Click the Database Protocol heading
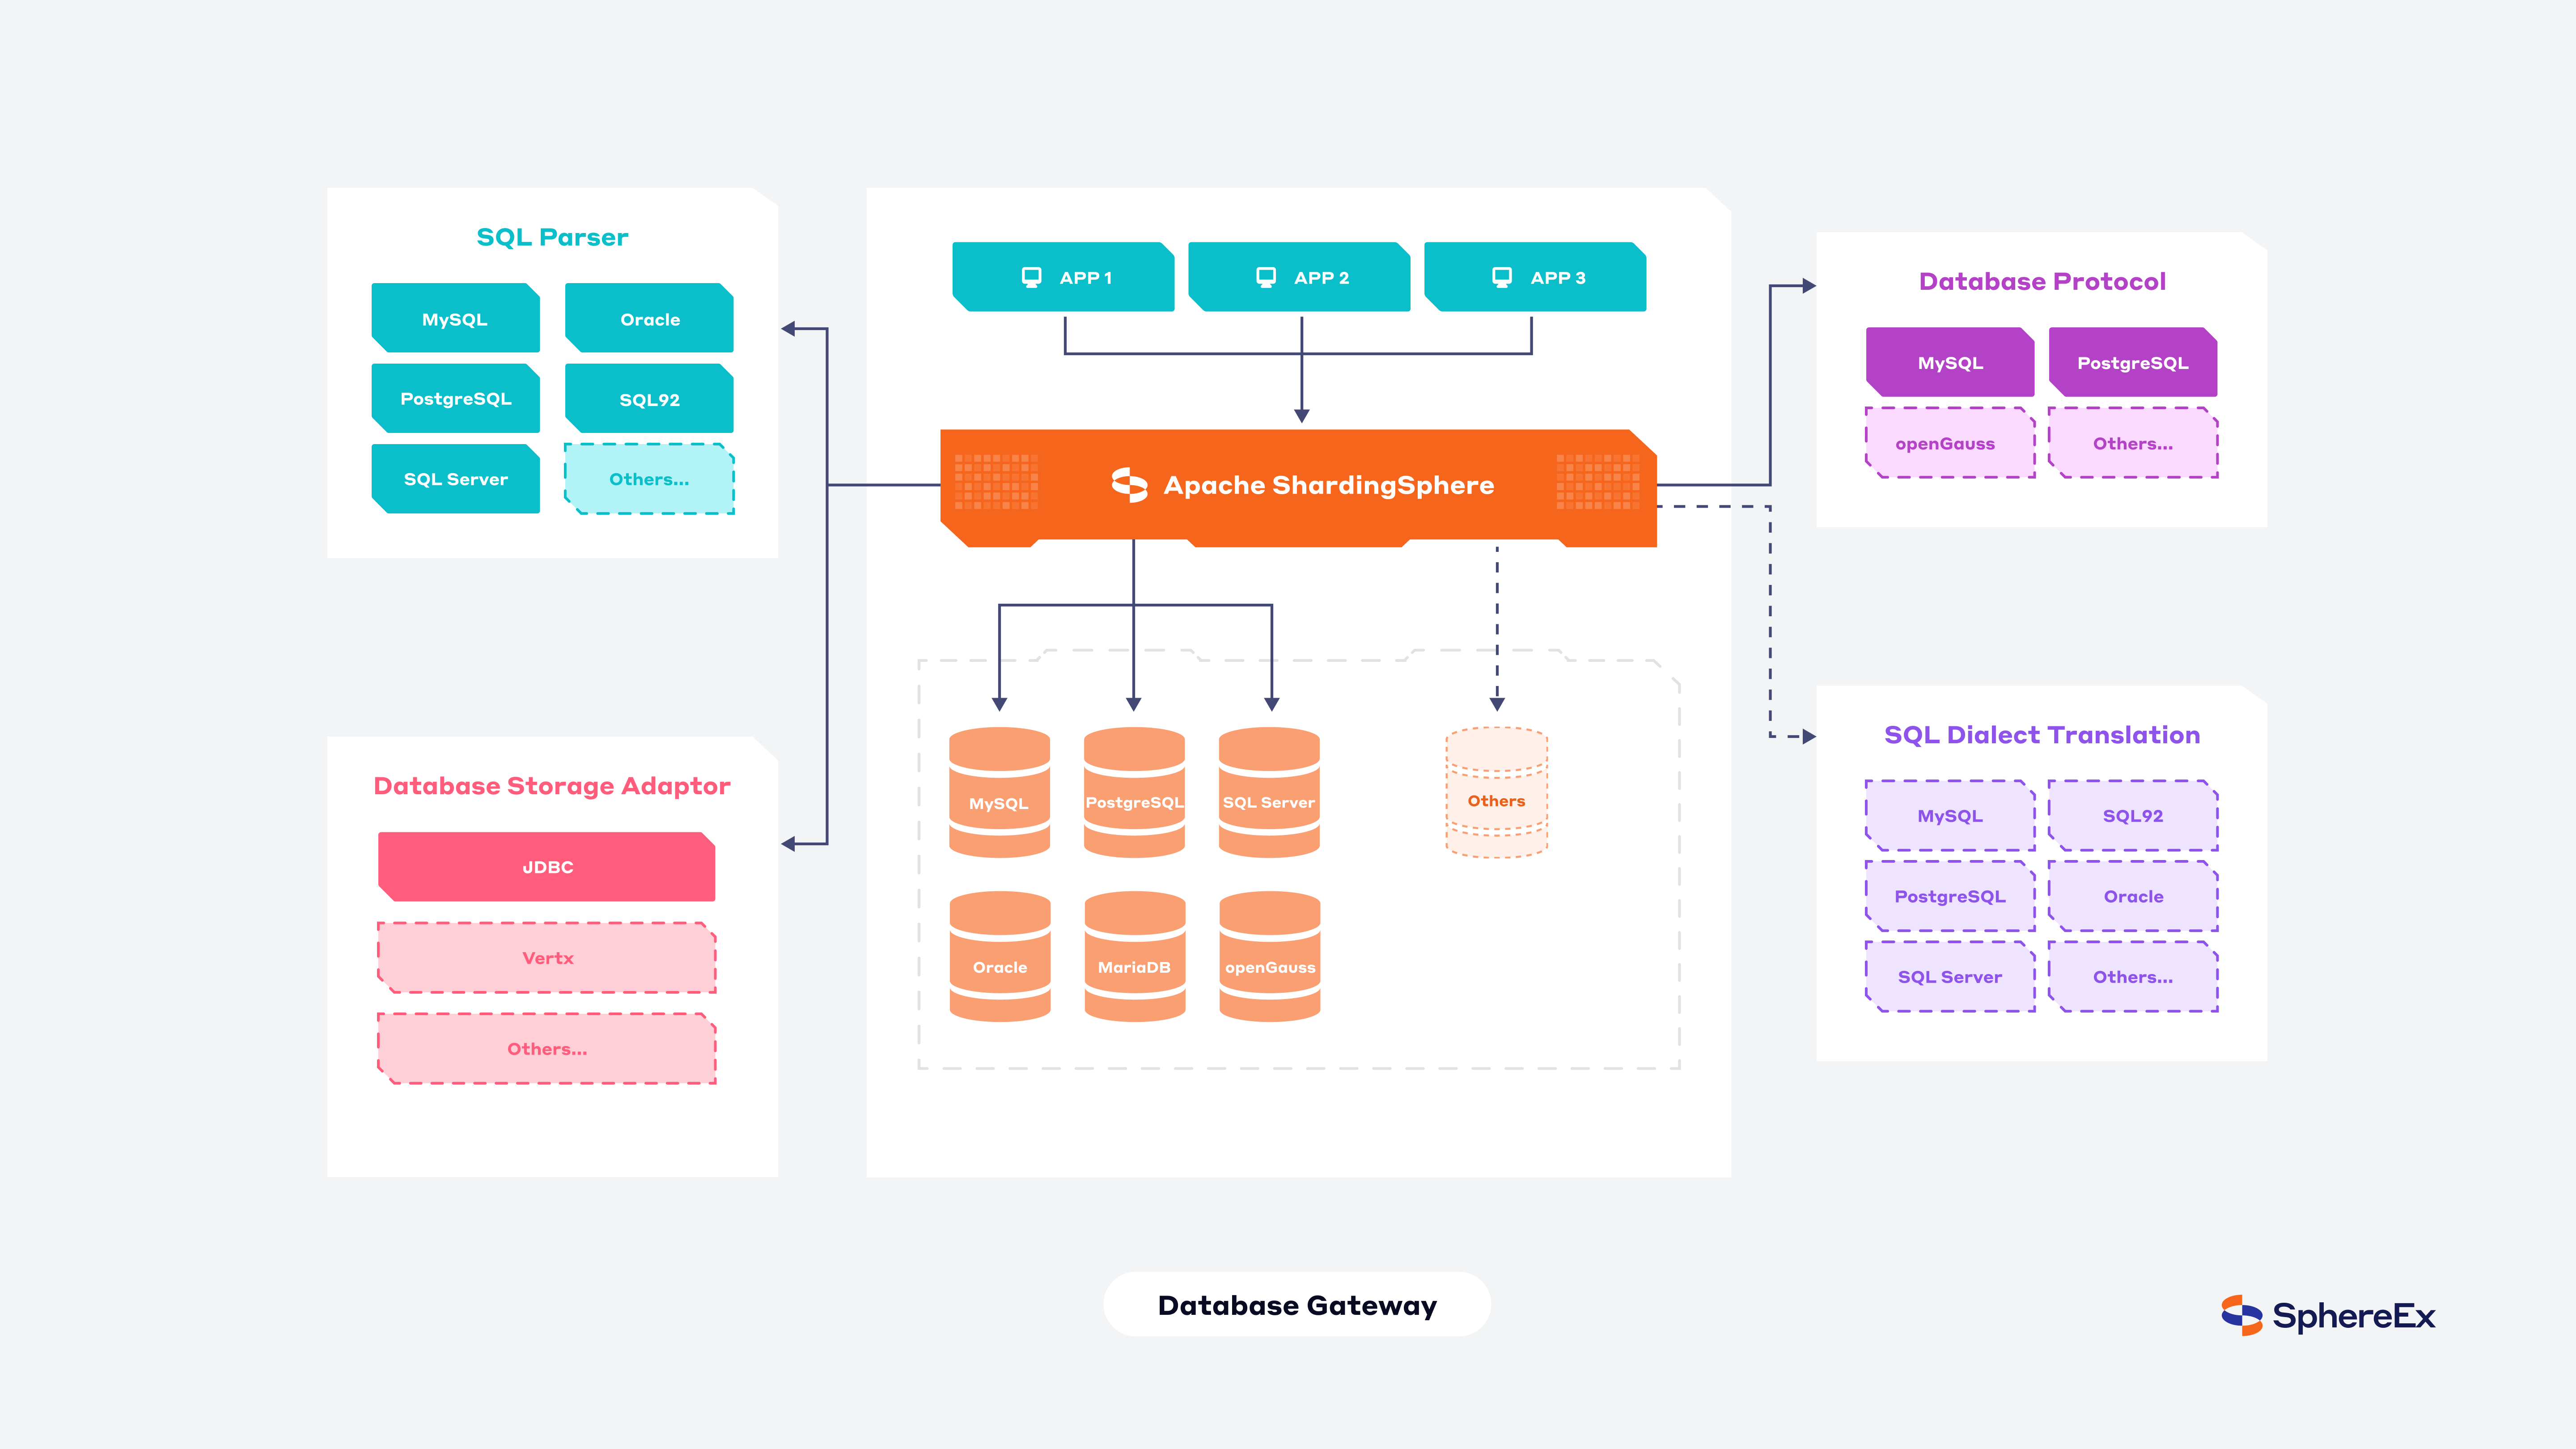The height and width of the screenshot is (1449, 2576). tap(2042, 282)
